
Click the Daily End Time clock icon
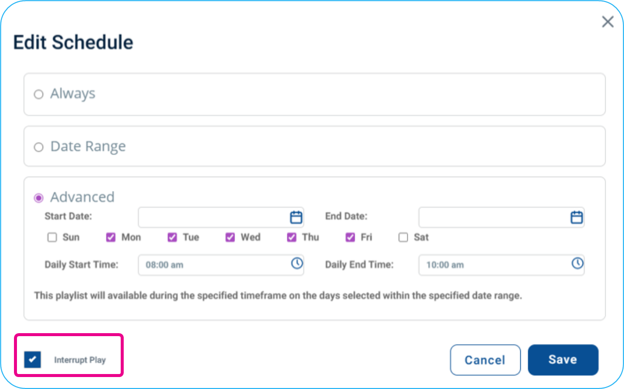577,263
